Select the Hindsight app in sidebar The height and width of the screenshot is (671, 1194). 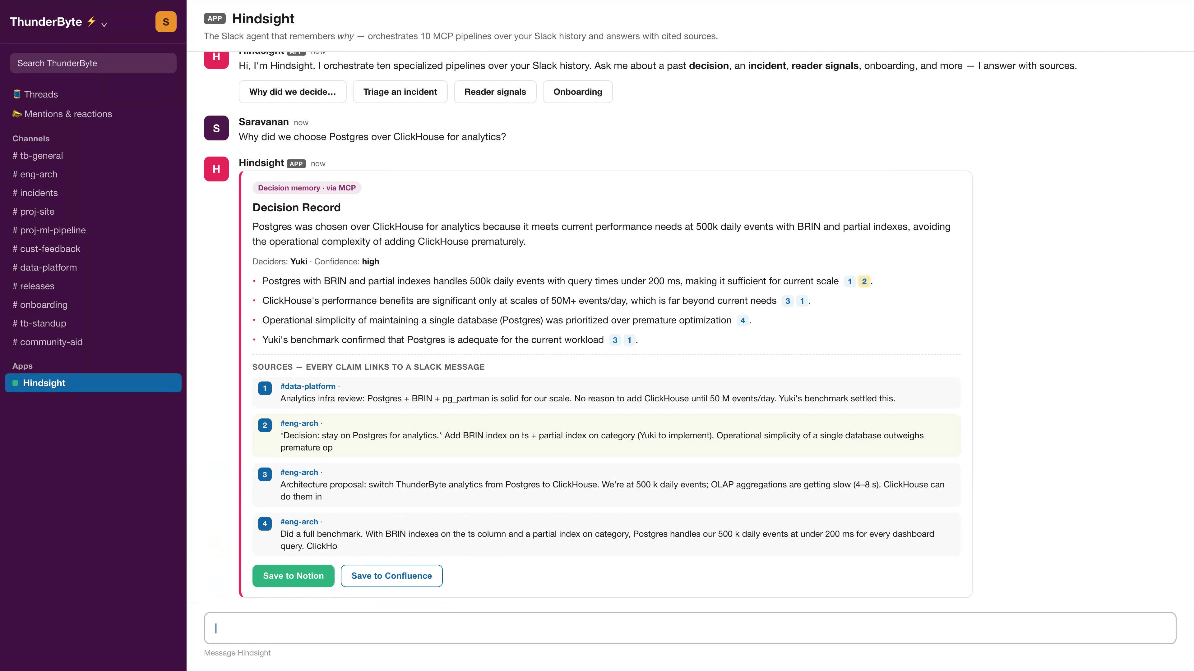(x=93, y=383)
